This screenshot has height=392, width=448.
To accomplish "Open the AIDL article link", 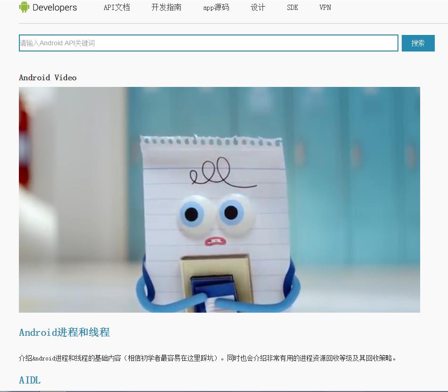I will (x=30, y=380).
